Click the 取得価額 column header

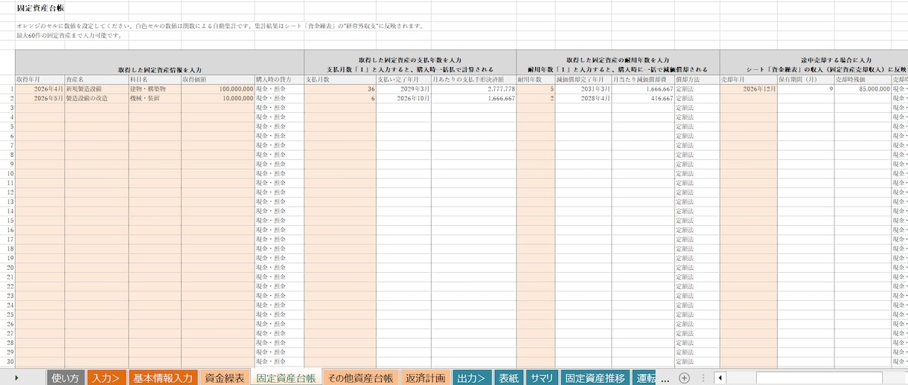pyautogui.click(x=217, y=79)
